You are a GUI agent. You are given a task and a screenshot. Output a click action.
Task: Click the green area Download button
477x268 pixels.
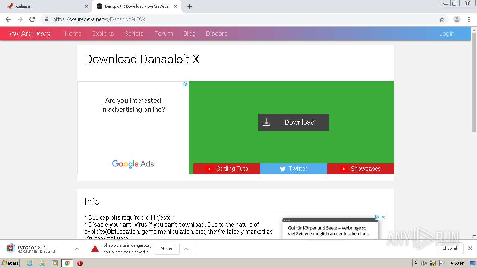294,122
